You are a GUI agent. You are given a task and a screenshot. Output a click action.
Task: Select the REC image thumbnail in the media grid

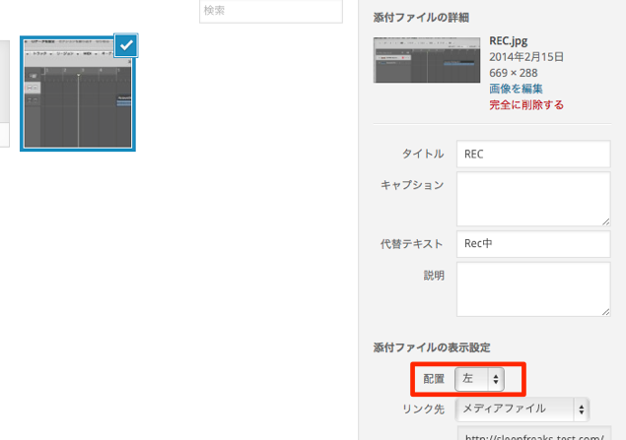pyautogui.click(x=78, y=94)
